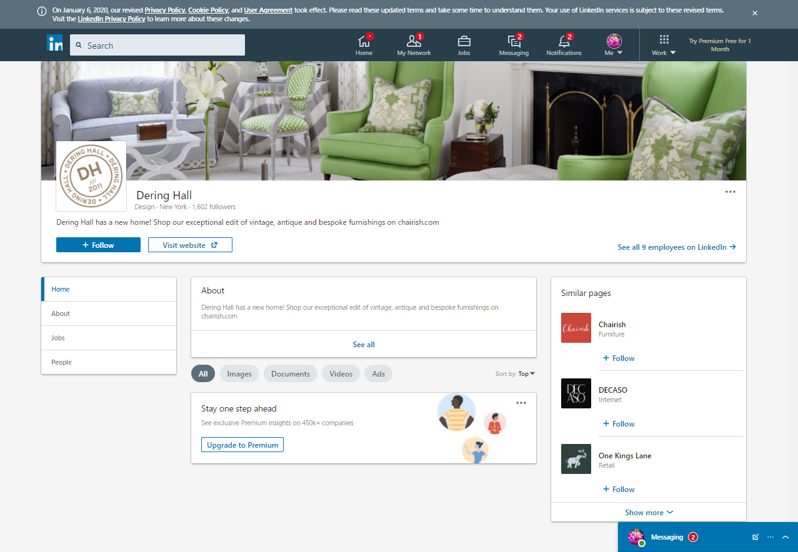The image size is (798, 552).
Task: Open the Me profile avatar menu
Action: point(614,45)
